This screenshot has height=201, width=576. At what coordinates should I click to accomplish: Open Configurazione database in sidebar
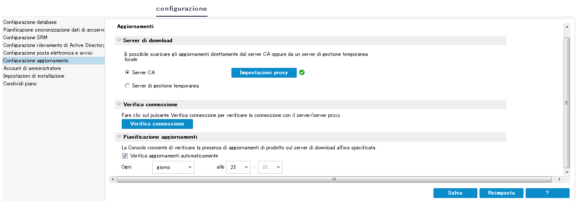(30, 22)
